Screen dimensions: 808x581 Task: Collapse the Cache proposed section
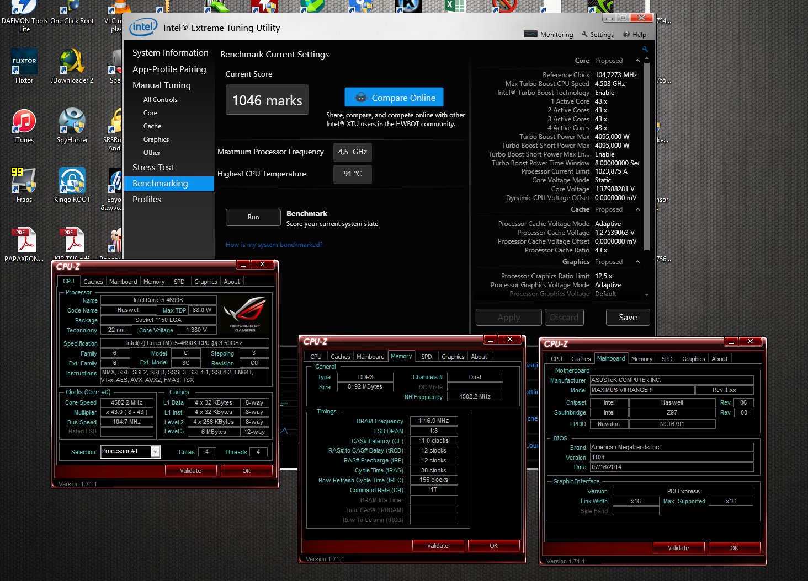tap(637, 209)
